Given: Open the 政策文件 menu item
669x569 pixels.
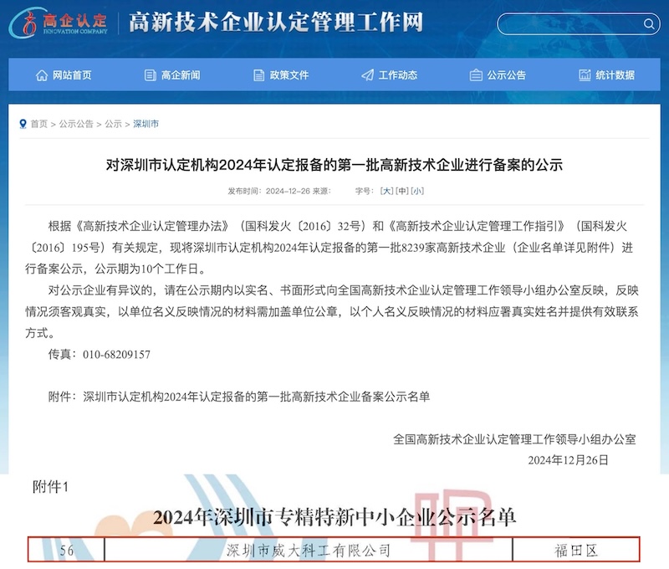Looking at the screenshot, I should pos(289,75).
